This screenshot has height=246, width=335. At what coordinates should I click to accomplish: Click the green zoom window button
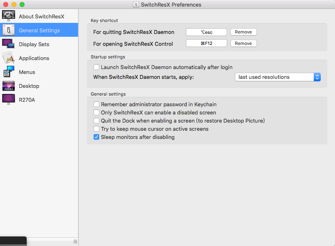(x=22, y=4)
